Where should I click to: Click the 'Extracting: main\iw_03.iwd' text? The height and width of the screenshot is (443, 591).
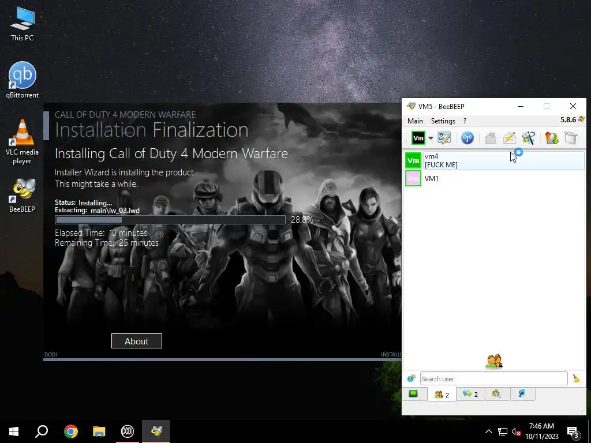point(97,210)
